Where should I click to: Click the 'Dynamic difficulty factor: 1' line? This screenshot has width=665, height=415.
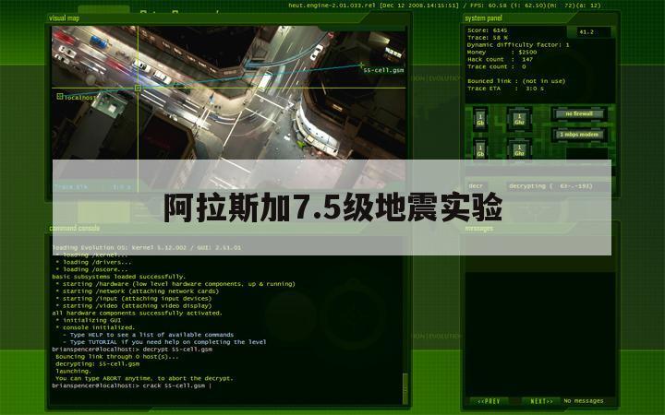click(x=518, y=45)
